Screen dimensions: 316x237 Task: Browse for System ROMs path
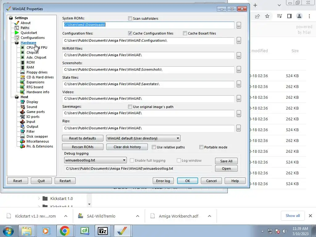tap(239, 25)
